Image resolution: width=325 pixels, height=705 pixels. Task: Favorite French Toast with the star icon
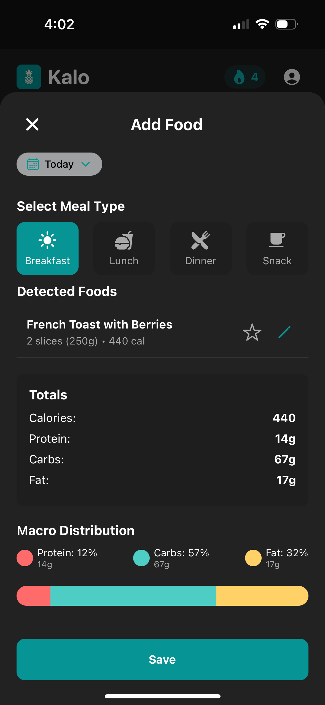(252, 332)
